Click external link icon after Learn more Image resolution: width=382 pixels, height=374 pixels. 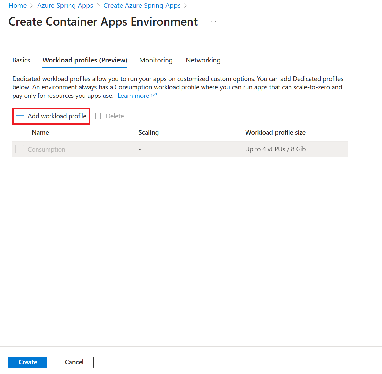click(154, 96)
